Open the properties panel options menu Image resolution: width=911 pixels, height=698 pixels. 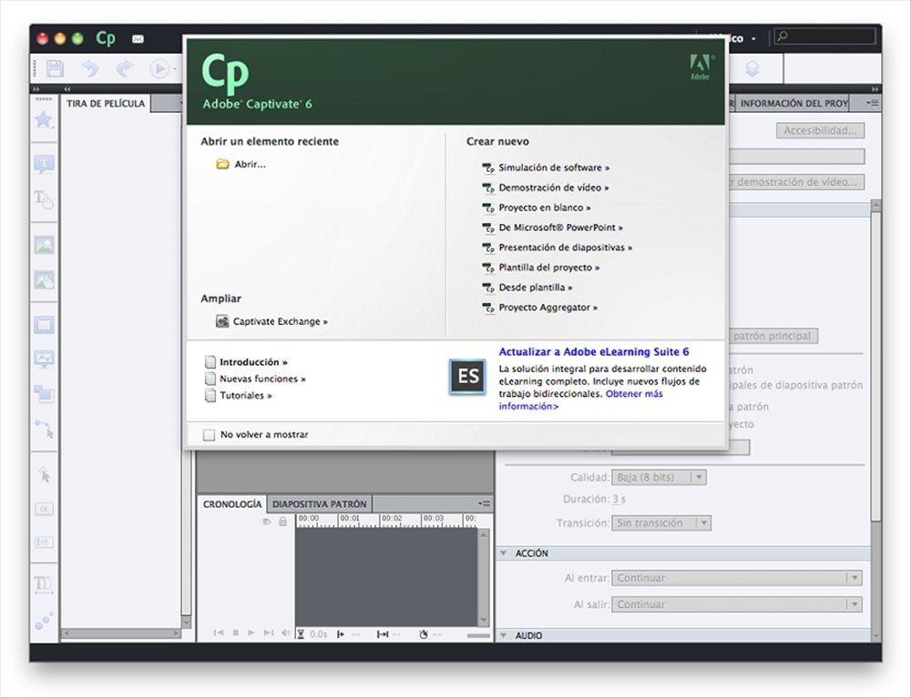click(x=872, y=103)
